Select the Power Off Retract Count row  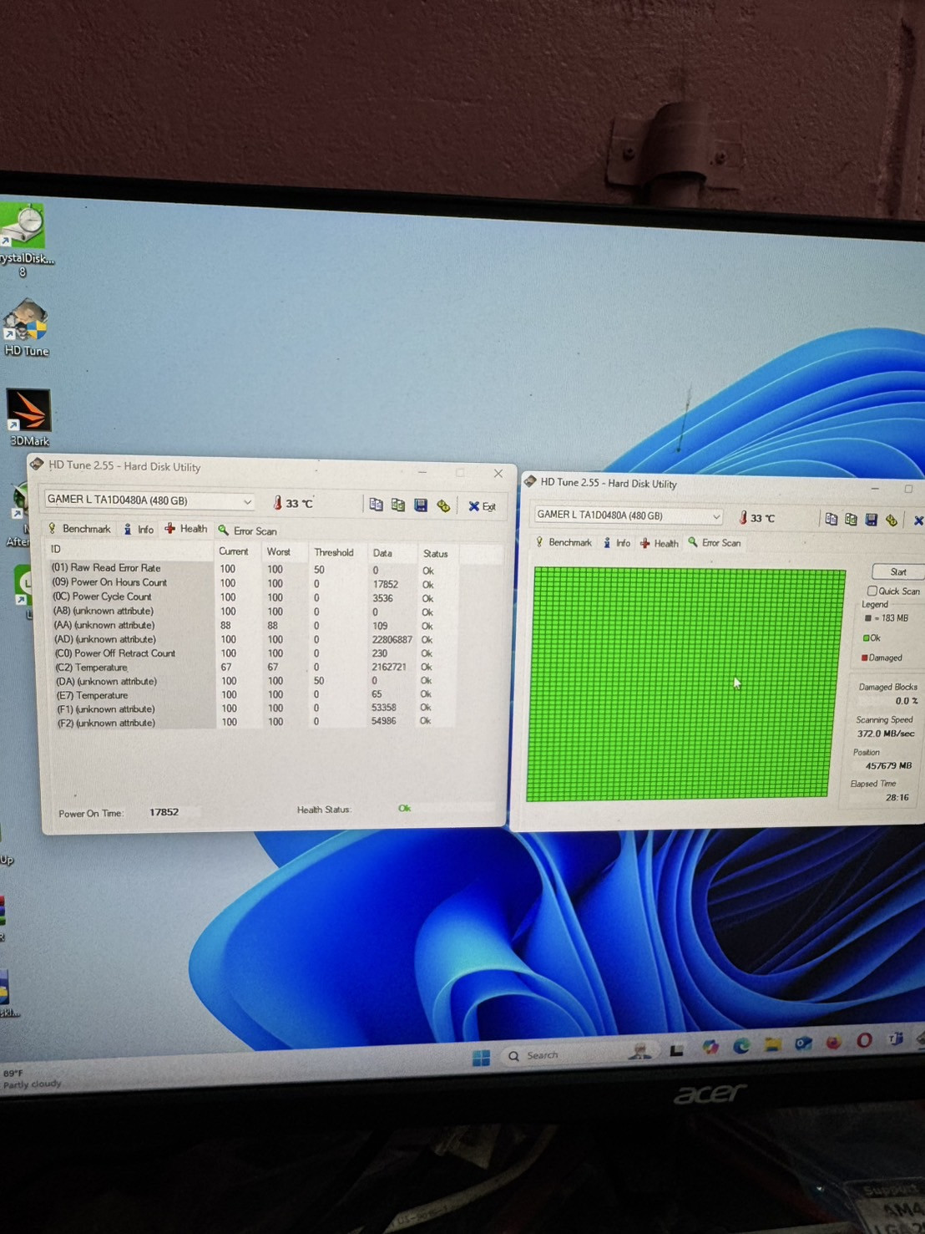[x=253, y=653]
